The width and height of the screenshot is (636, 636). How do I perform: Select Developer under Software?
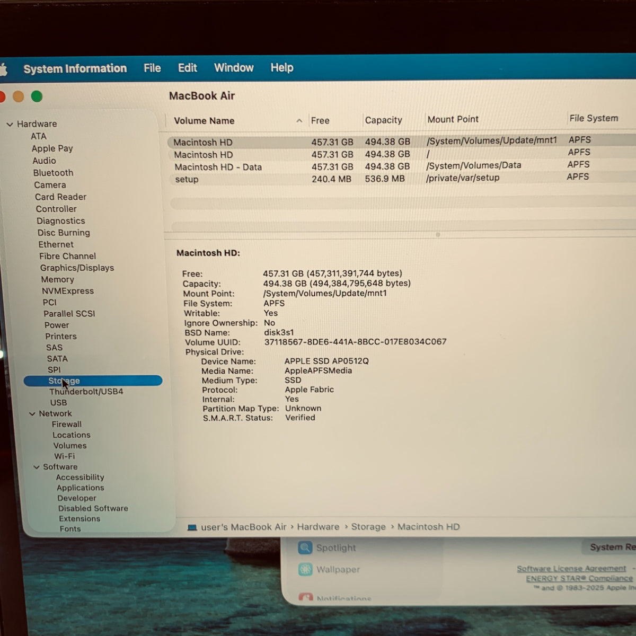[77, 498]
